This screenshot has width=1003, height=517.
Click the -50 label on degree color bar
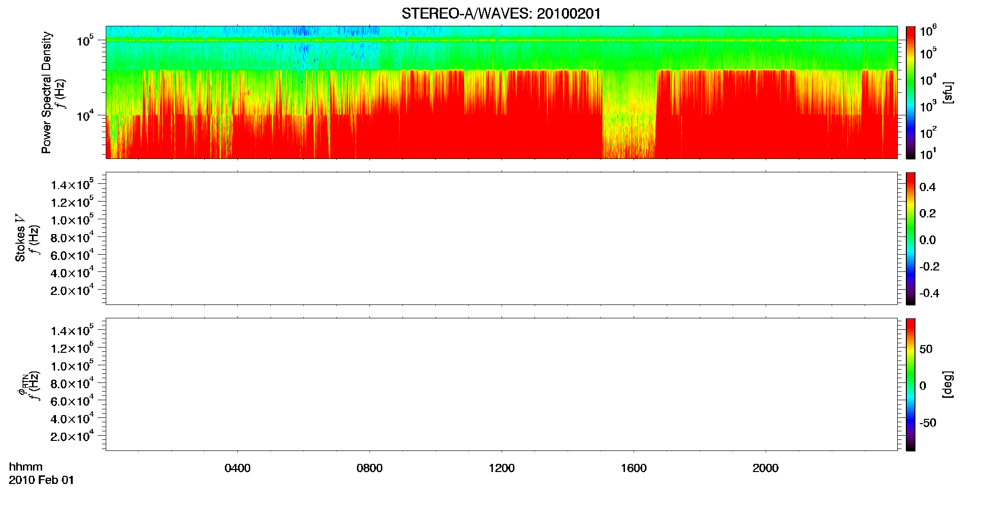[928, 423]
